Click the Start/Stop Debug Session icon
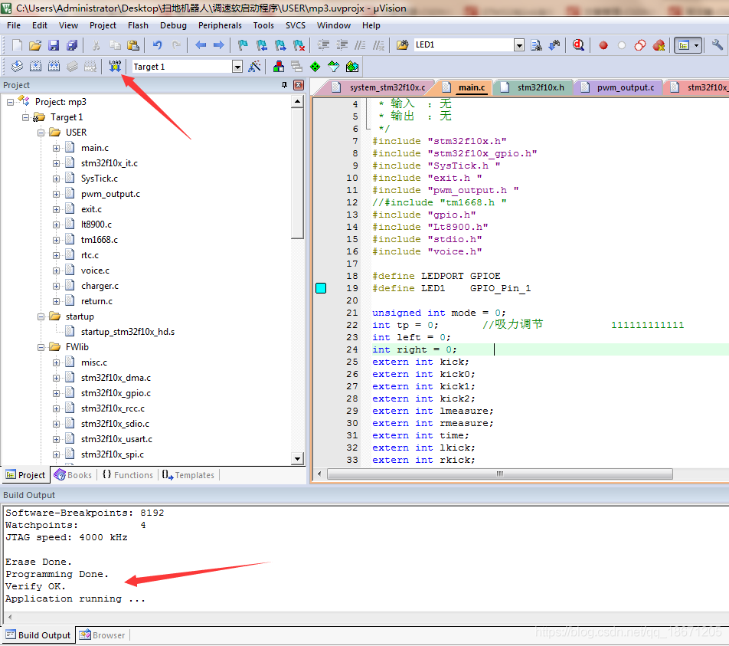729x646 pixels. pyautogui.click(x=578, y=45)
